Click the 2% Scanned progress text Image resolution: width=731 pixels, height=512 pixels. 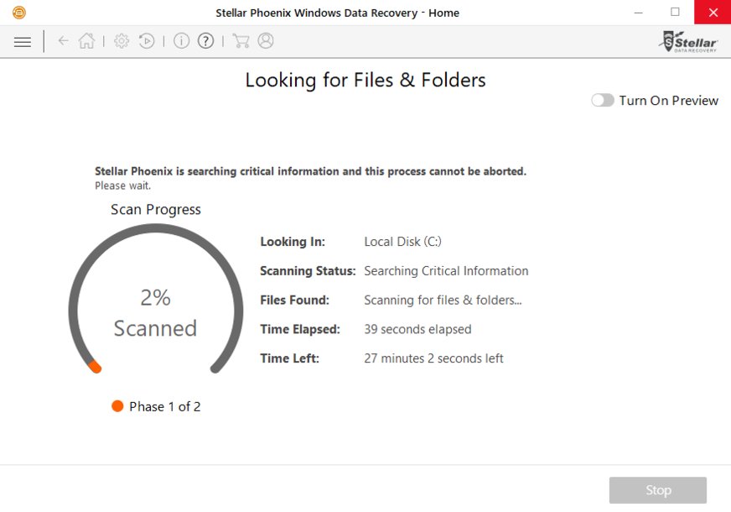pos(155,312)
